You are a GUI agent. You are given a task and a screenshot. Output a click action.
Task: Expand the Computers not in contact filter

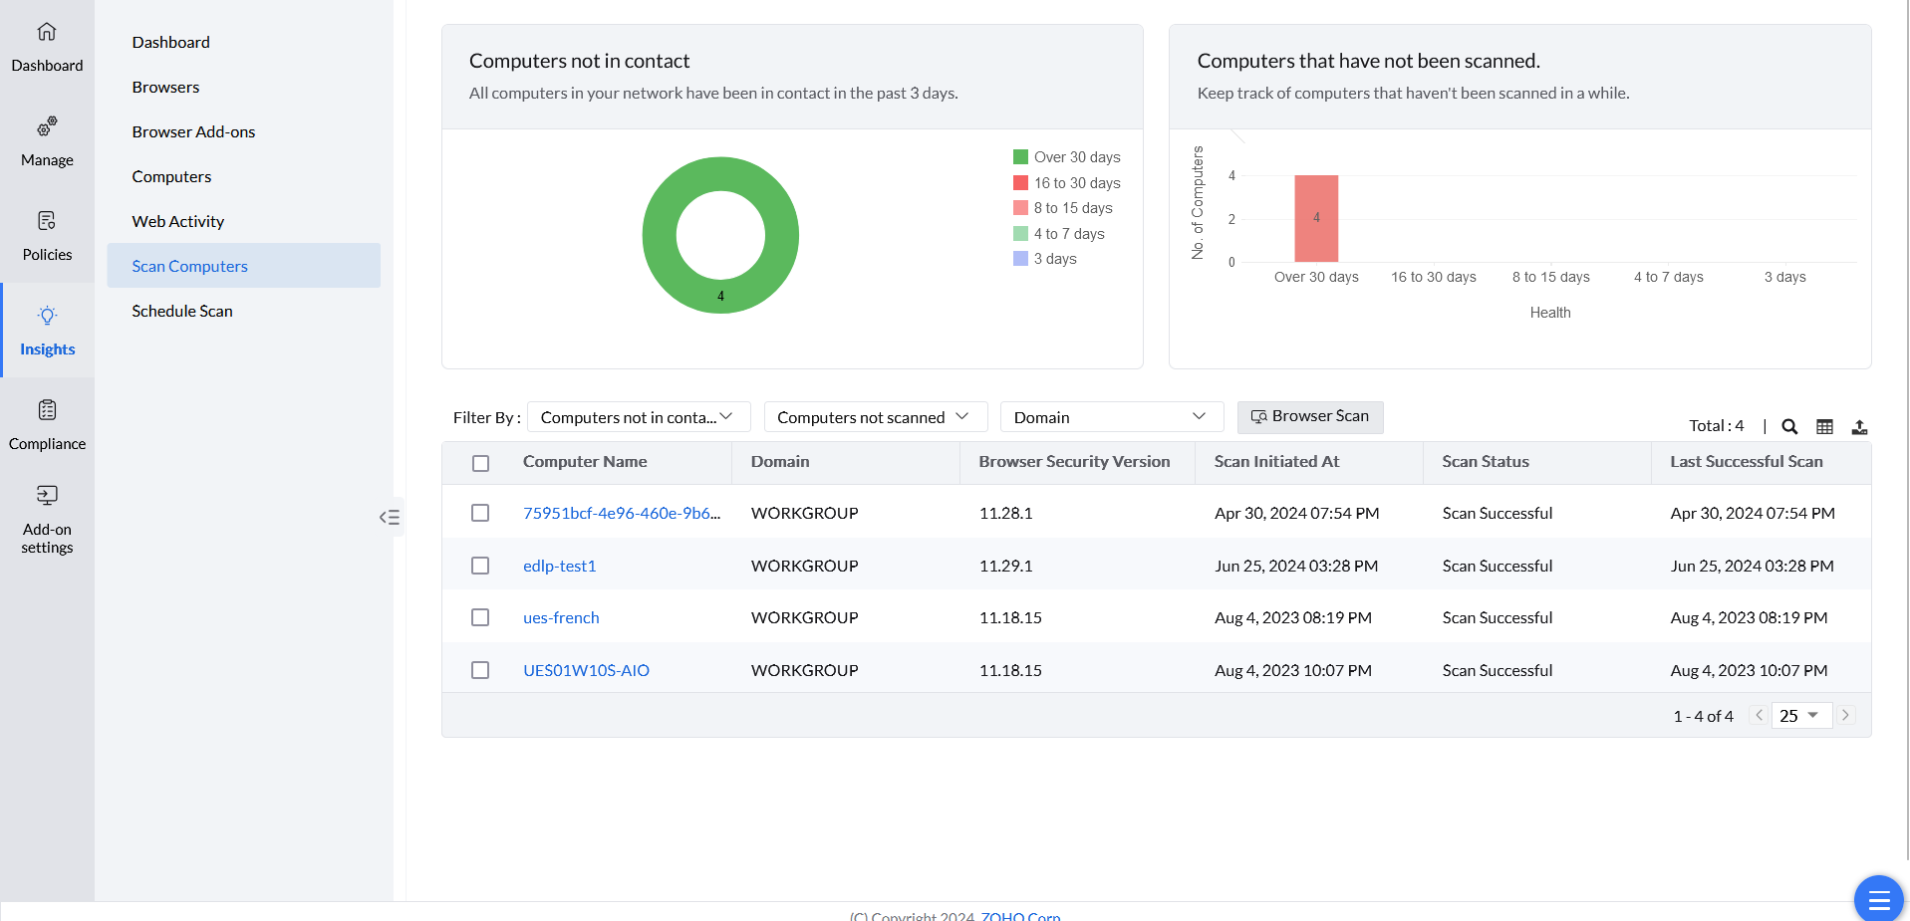638,417
